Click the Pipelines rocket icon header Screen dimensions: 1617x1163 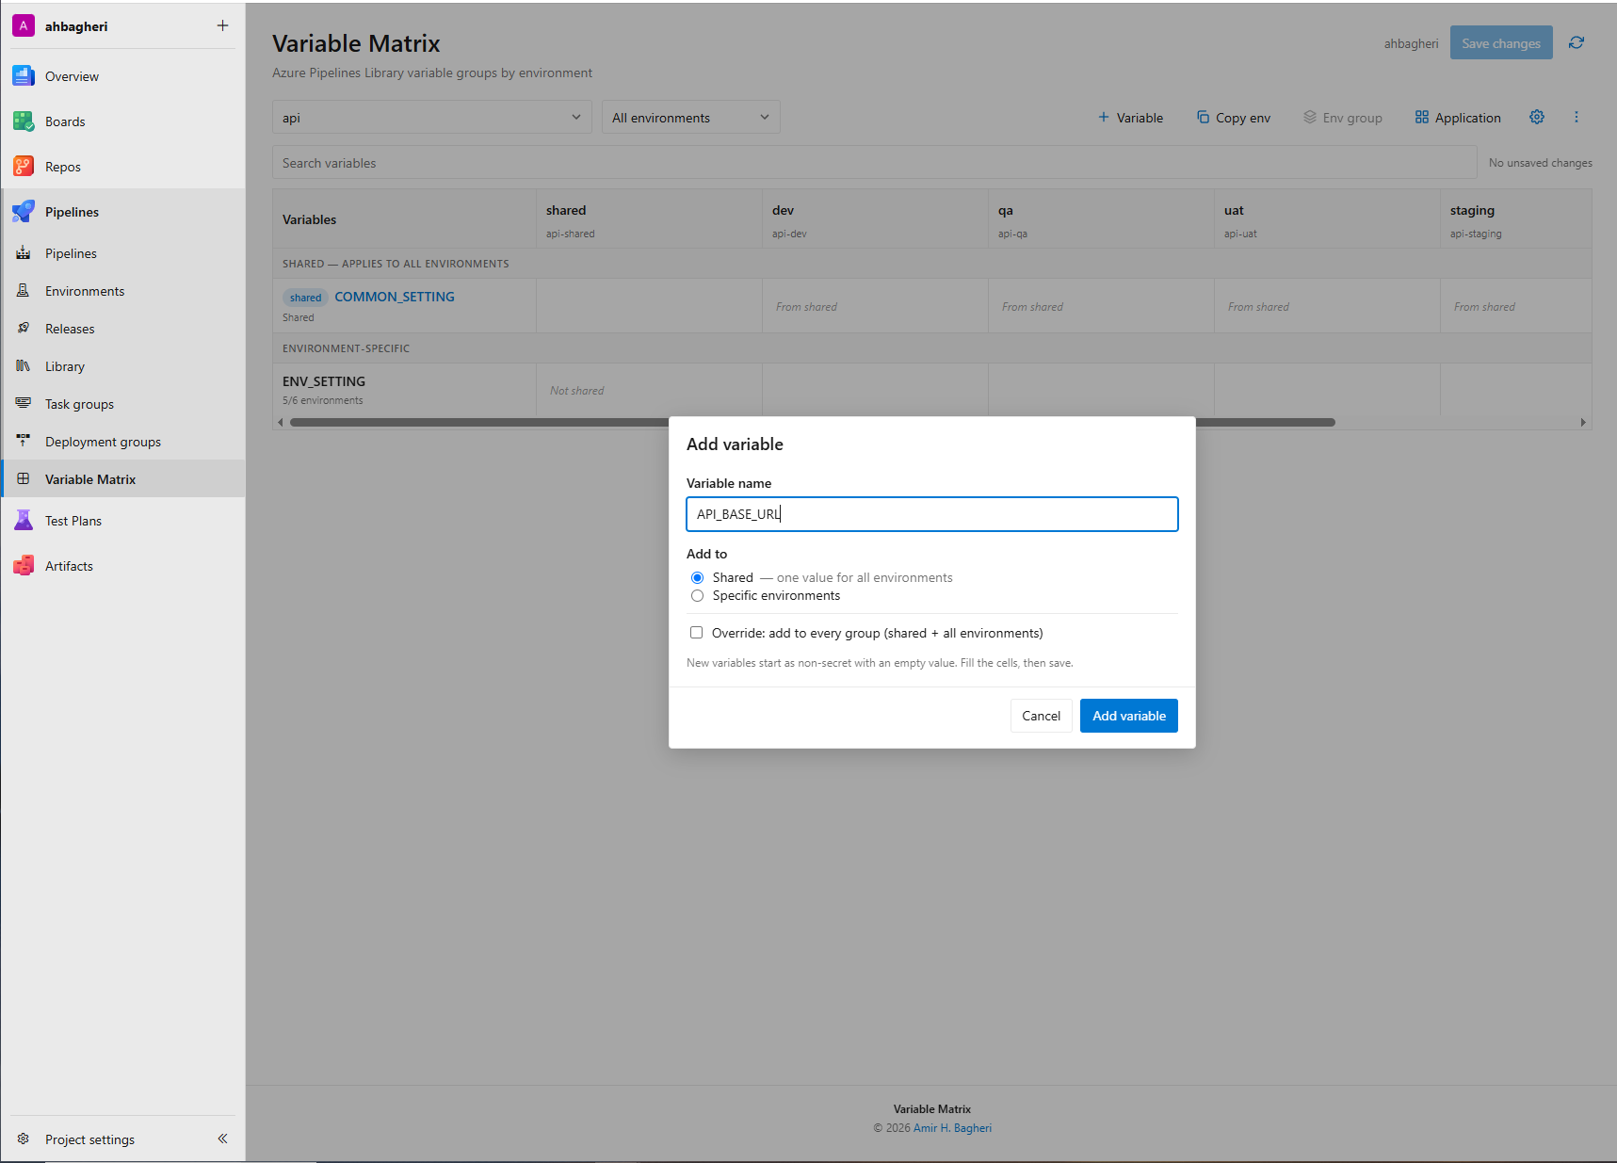(24, 212)
